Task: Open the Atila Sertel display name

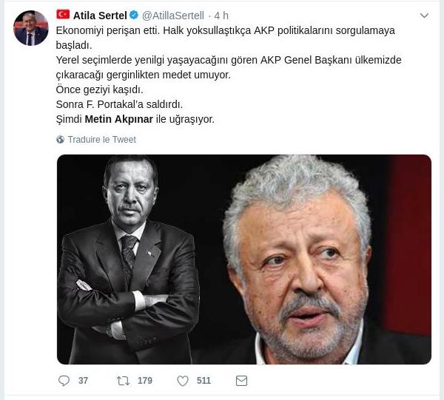Action: pyautogui.click(x=100, y=16)
